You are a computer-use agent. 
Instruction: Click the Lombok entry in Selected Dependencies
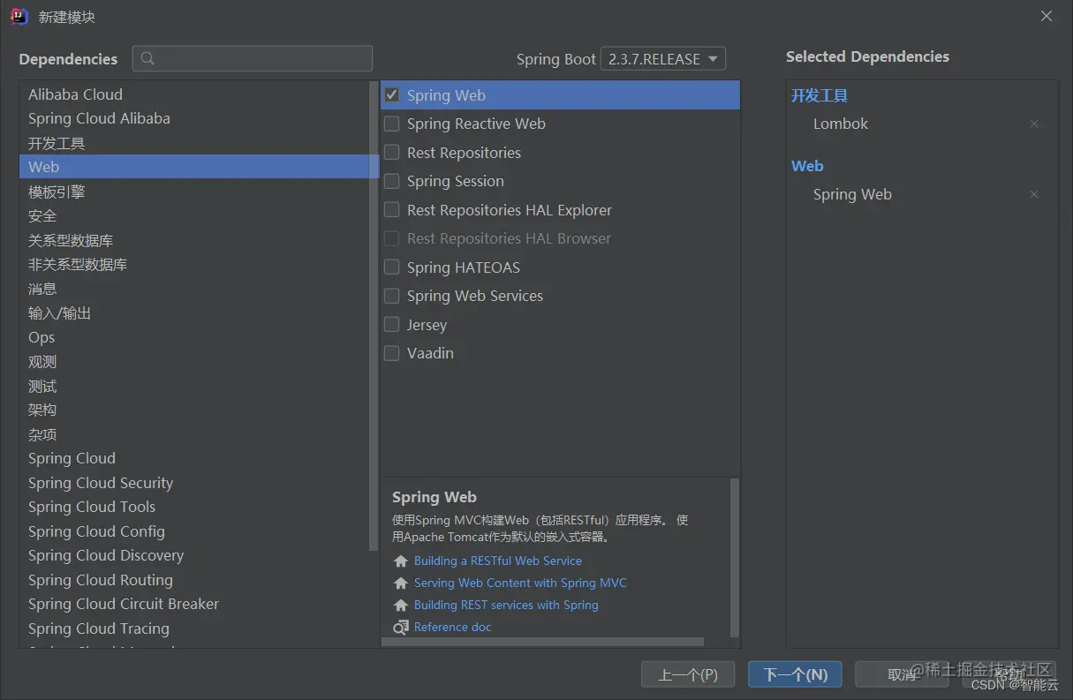coord(841,124)
